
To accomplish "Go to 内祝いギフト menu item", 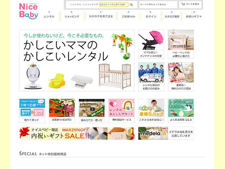I will coord(194,17).
